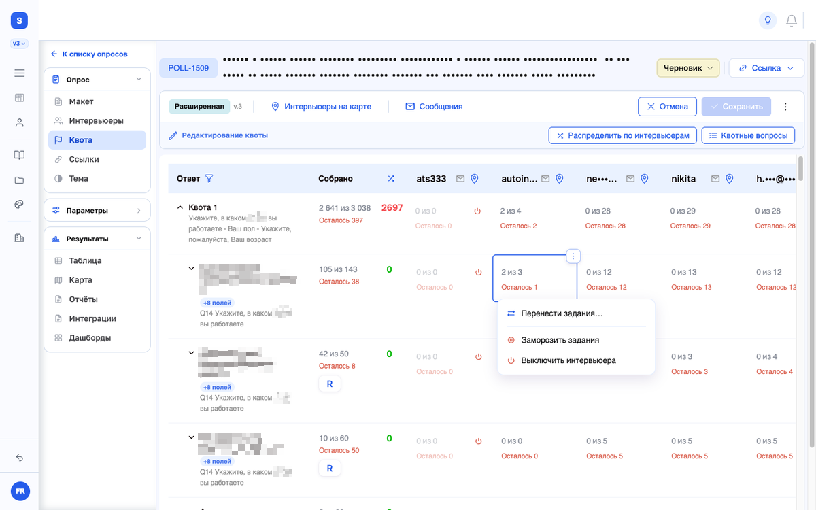
Task: Click the shuffle icon in table header
Action: coord(391,178)
